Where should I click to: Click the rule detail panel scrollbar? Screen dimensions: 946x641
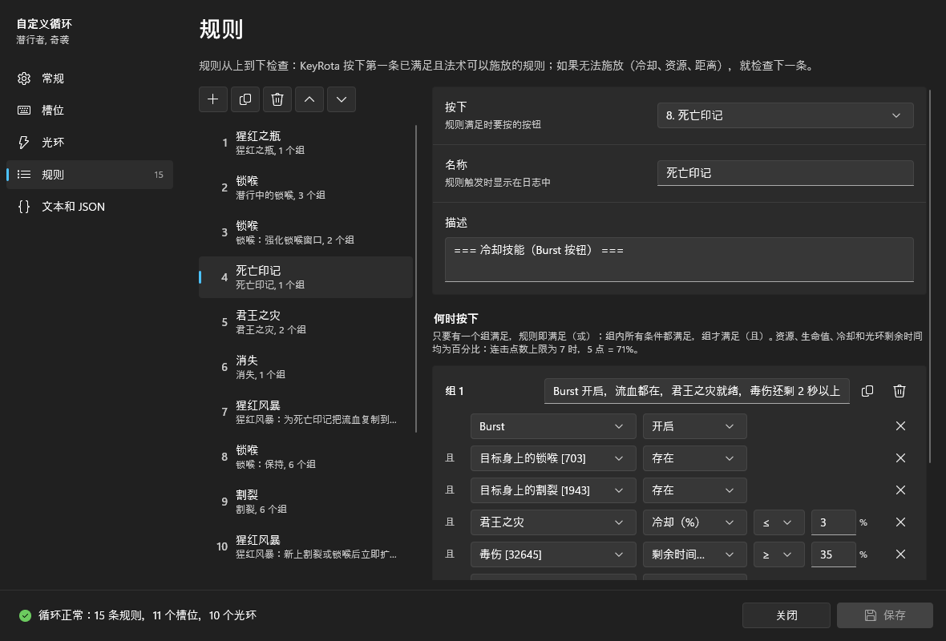coord(930,276)
